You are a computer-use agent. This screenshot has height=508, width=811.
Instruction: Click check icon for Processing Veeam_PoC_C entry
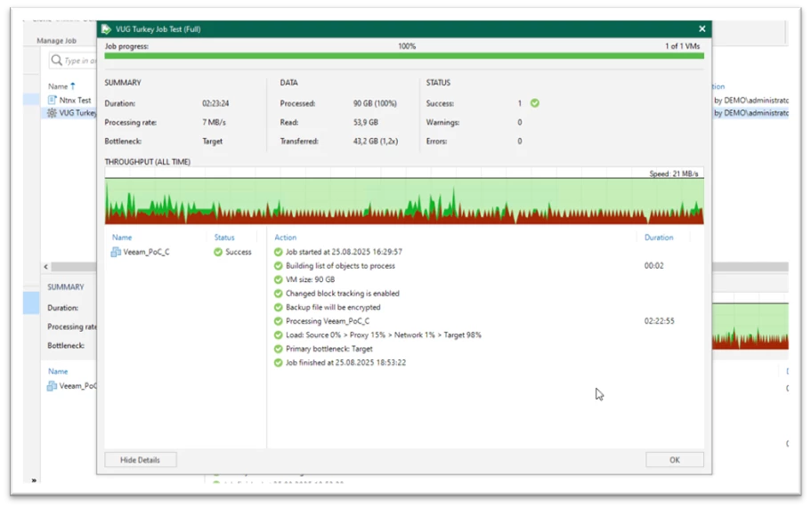pyautogui.click(x=279, y=321)
